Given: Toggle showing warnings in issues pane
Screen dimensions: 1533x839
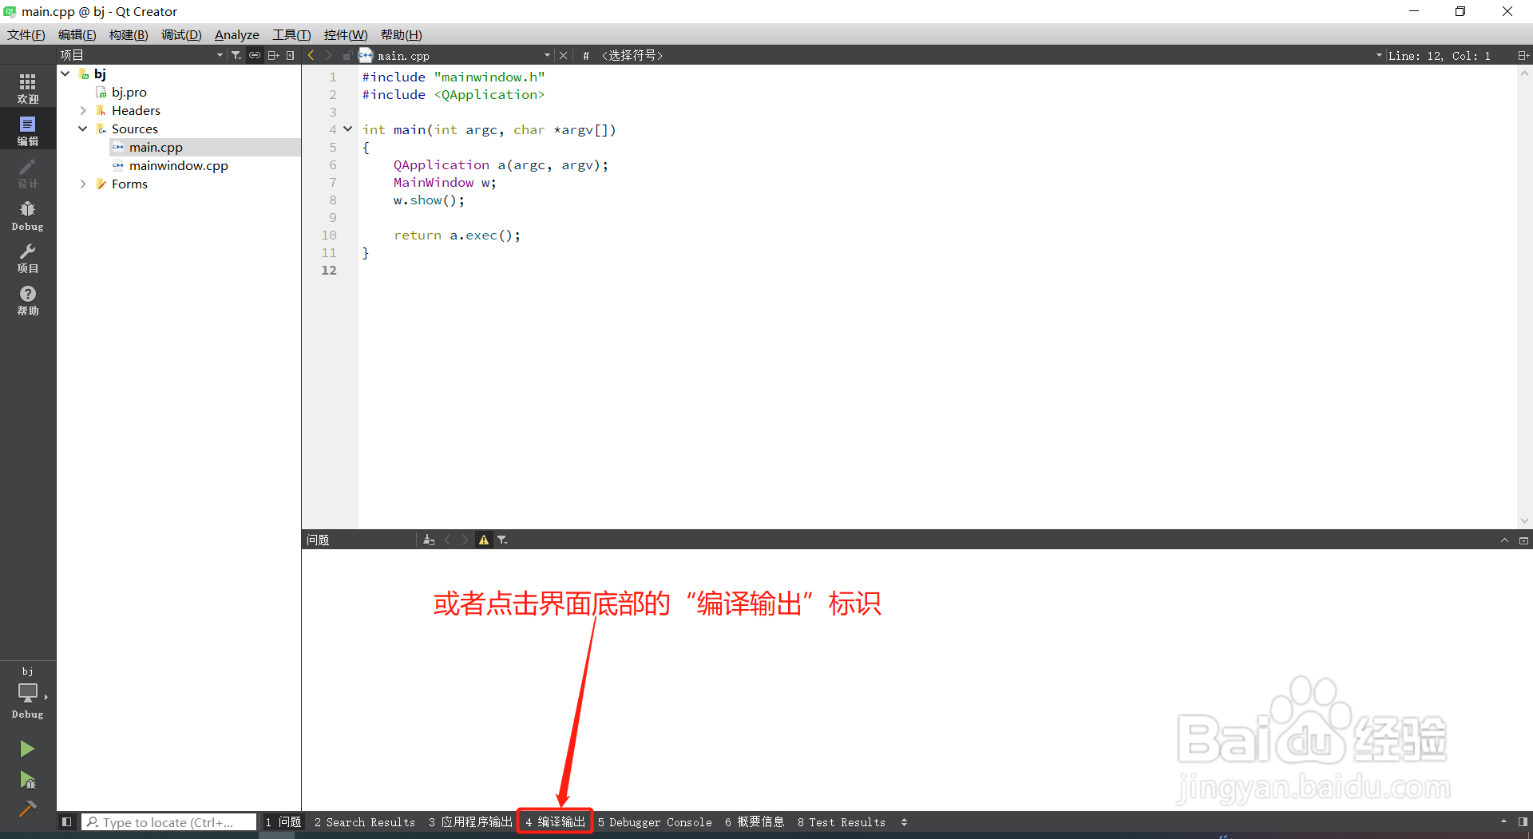Looking at the screenshot, I should [x=484, y=540].
